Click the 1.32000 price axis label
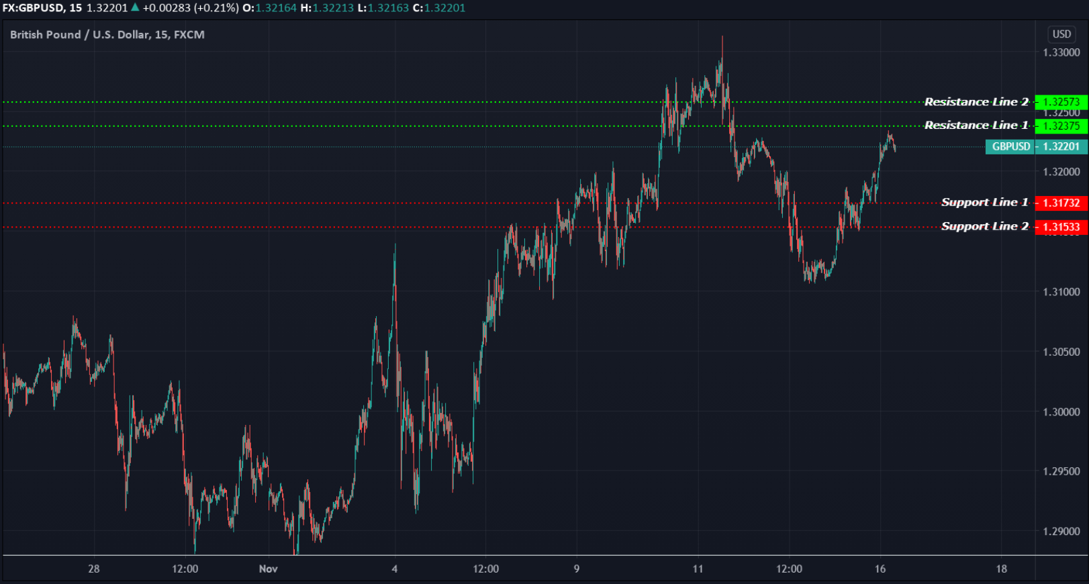1089x584 pixels. pos(1061,172)
